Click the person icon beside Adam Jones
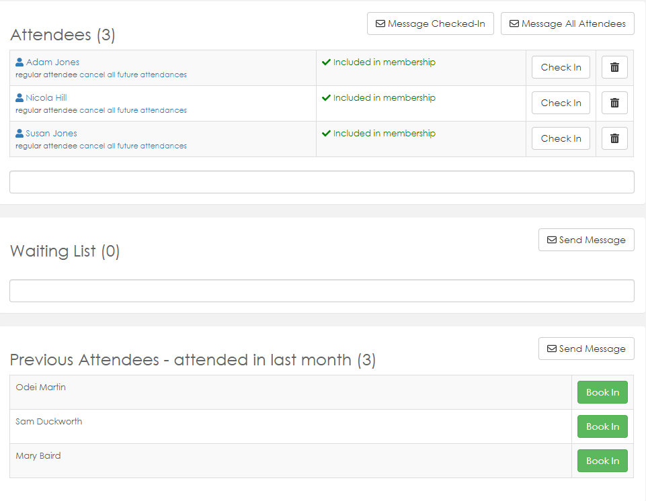 point(19,62)
